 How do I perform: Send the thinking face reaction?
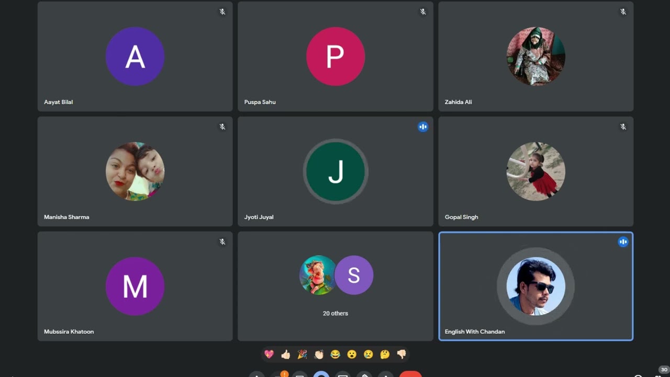385,354
